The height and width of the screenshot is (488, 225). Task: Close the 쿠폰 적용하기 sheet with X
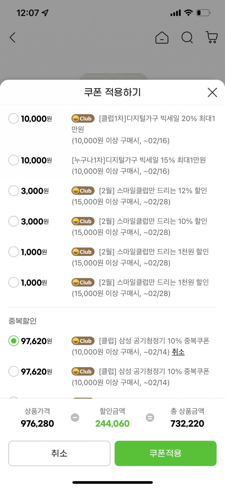point(212,92)
